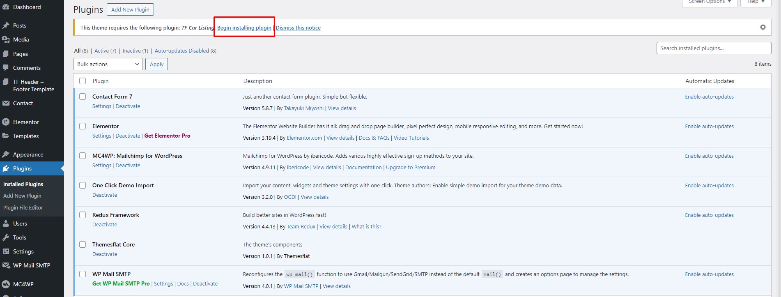Open Elementor Docs & FAQs link

374,138
